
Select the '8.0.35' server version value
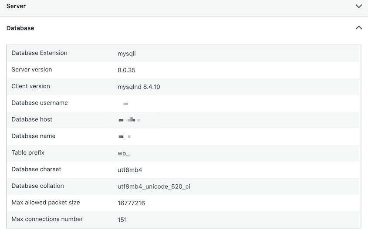click(126, 70)
